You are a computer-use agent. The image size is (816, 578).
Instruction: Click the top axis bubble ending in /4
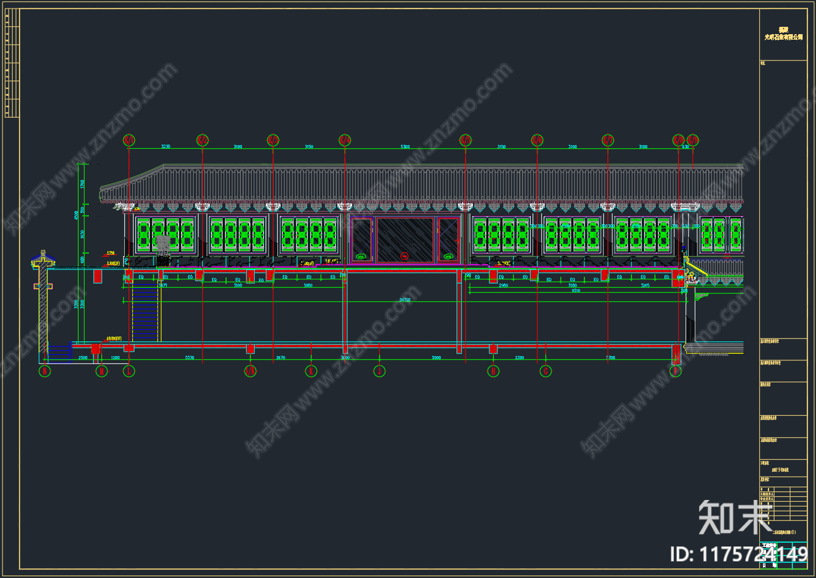coord(345,140)
